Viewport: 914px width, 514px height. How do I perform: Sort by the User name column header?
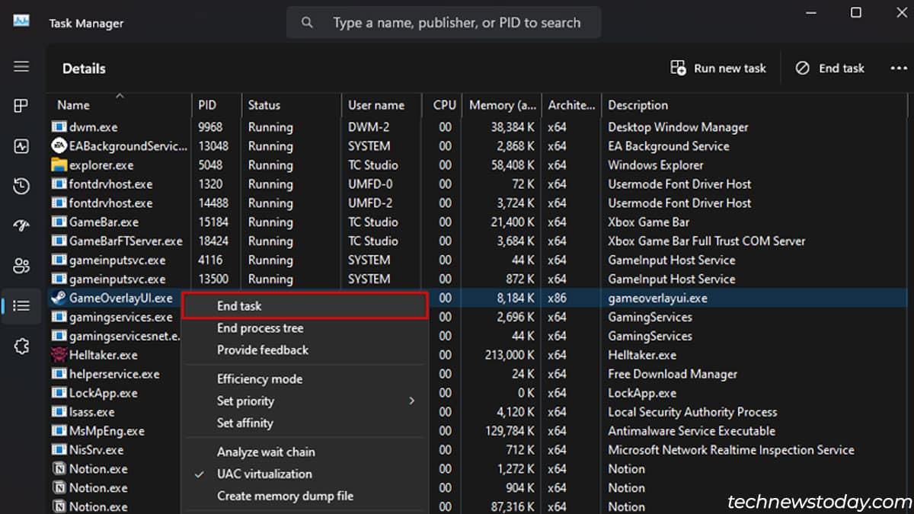point(382,105)
